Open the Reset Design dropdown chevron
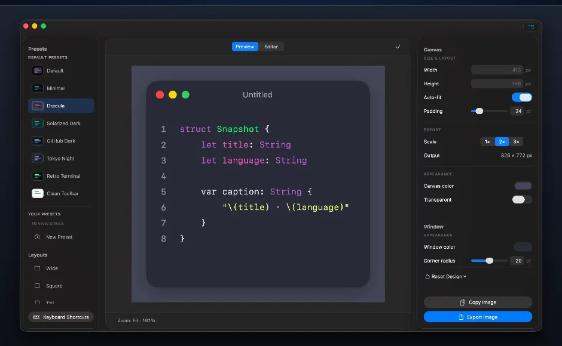Screen dimensions: 562x346 465,277
